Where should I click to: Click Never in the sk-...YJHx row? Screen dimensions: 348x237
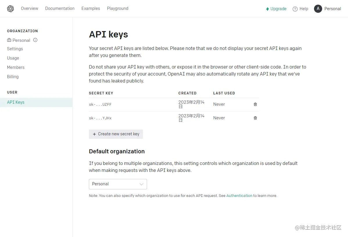pos(219,118)
